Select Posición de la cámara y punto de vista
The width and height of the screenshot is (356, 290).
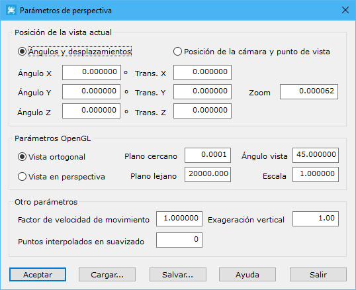pos(251,52)
